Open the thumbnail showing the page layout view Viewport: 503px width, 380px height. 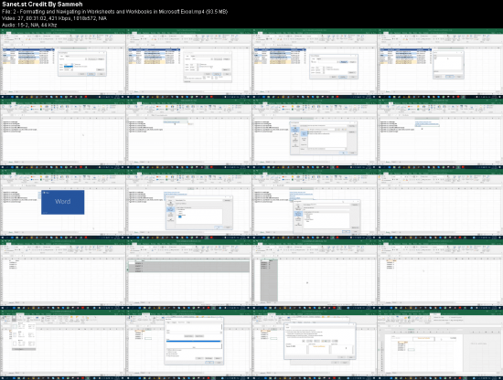440,344
